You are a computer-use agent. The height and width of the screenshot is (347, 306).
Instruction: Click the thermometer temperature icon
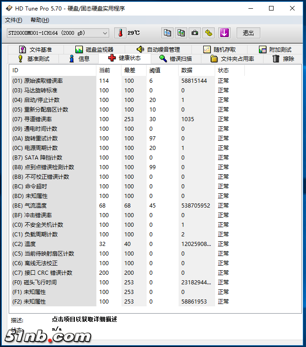[120, 33]
